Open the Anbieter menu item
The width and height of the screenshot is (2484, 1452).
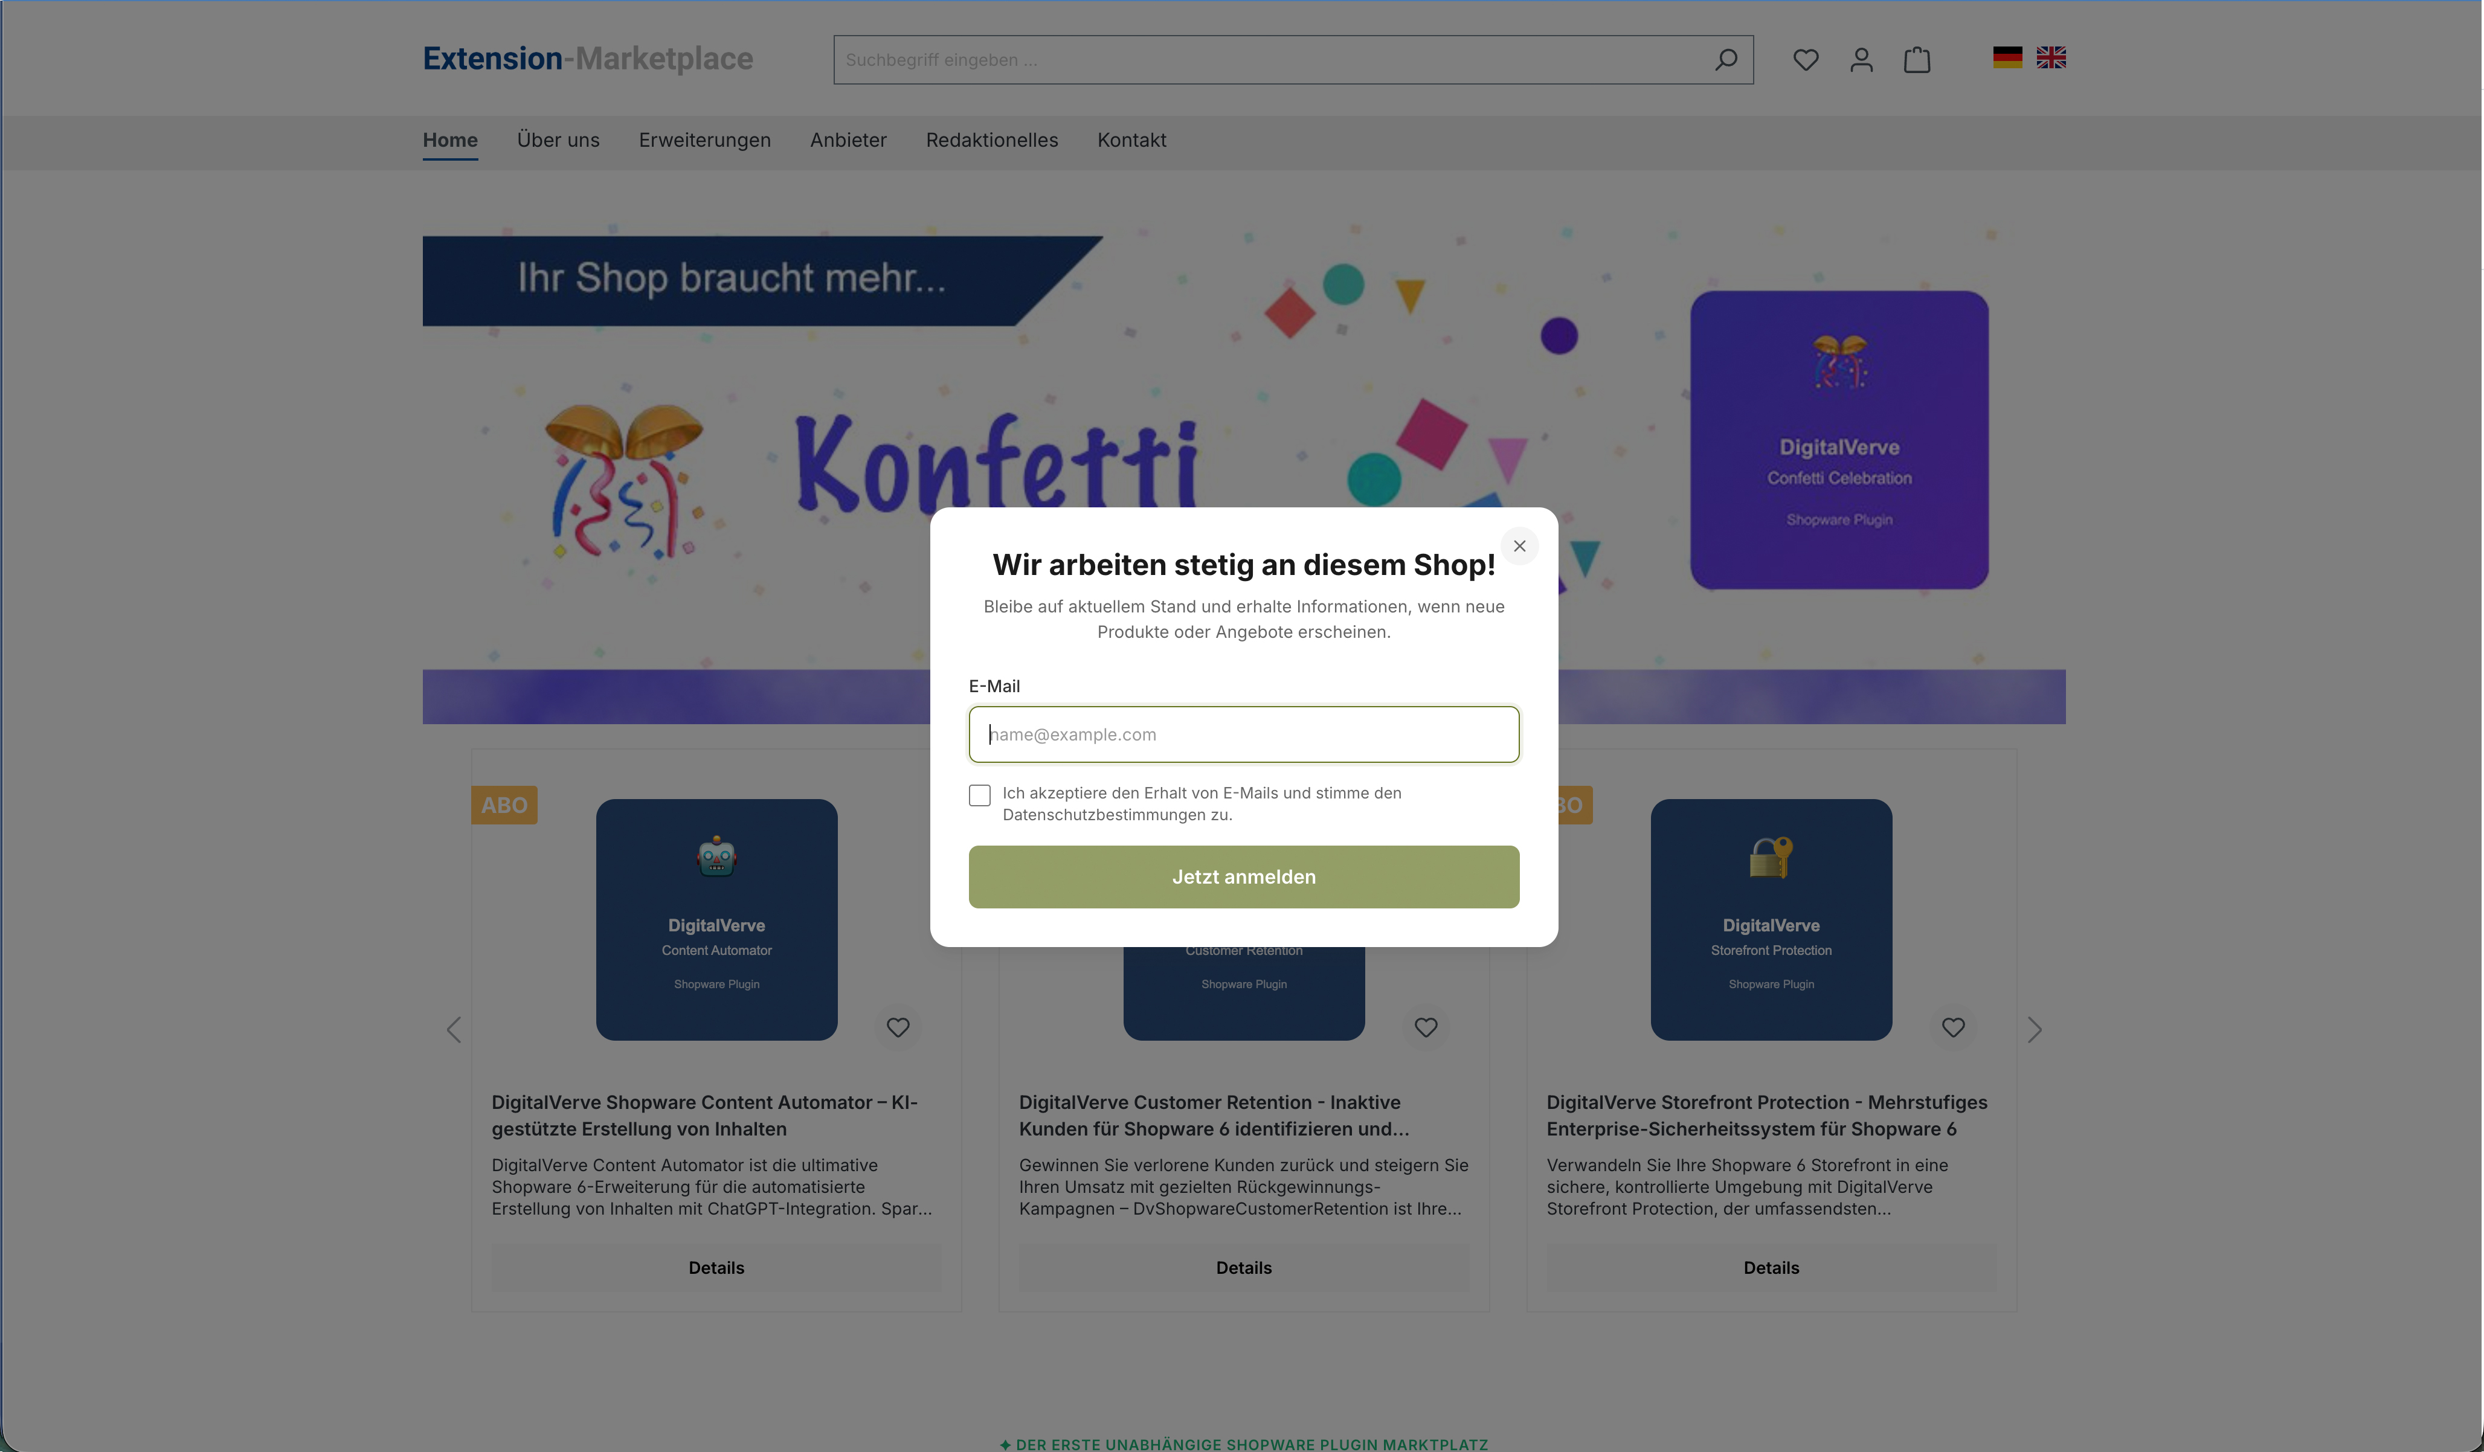pyautogui.click(x=848, y=140)
